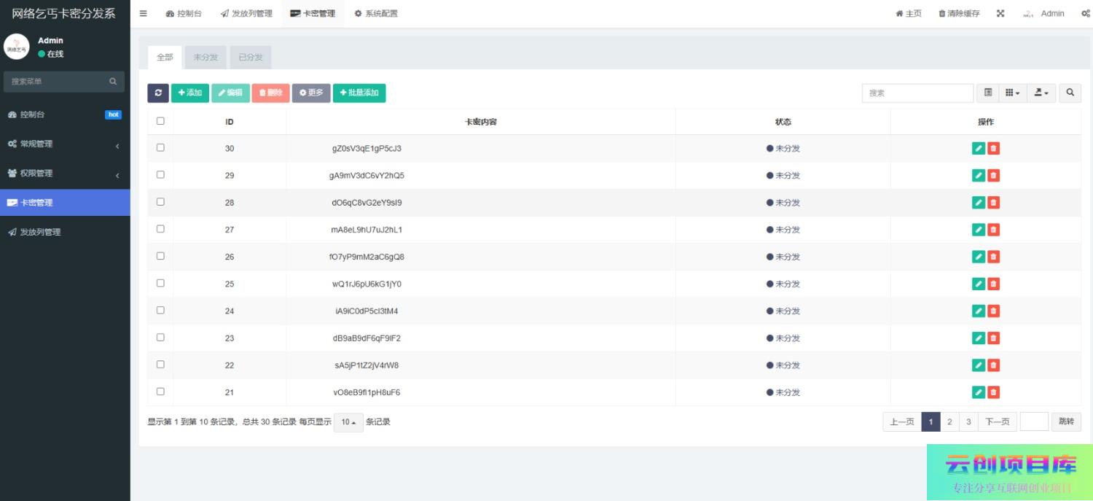Open the export data dropdown
This screenshot has height=501, width=1093.
(1041, 93)
